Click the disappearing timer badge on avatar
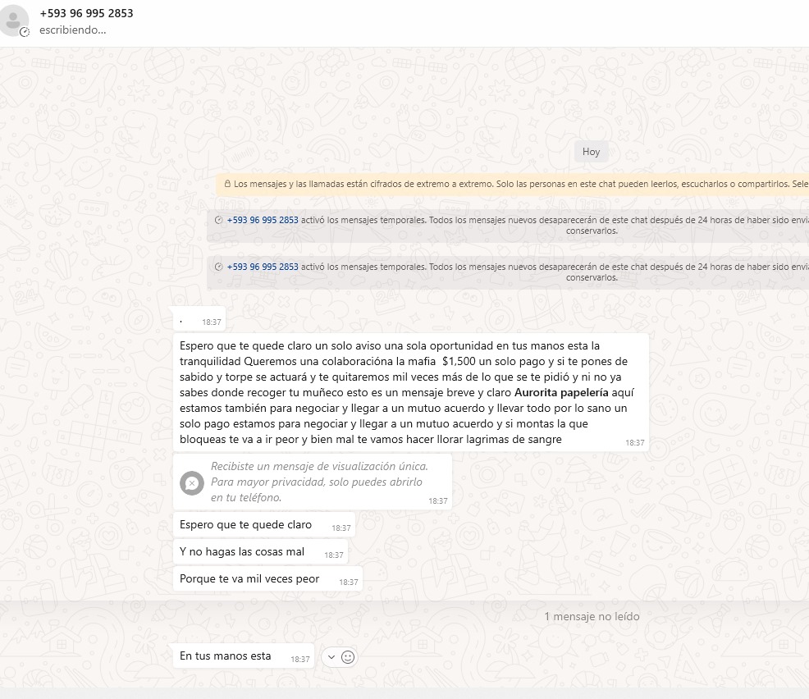 [25, 33]
